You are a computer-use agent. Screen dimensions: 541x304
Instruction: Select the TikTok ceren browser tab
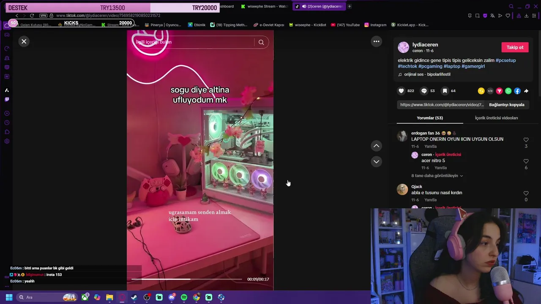[x=319, y=6]
